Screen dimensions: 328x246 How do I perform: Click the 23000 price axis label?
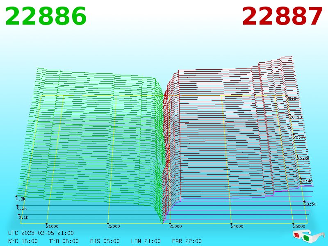175,226
